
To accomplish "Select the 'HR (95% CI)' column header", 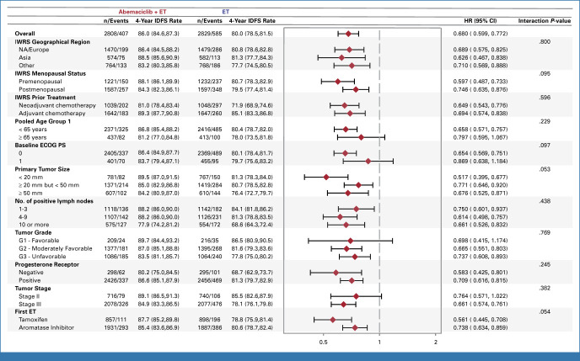I will (481, 21).
